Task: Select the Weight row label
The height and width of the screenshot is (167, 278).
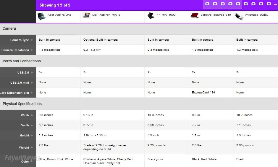Action: coord(24,148)
